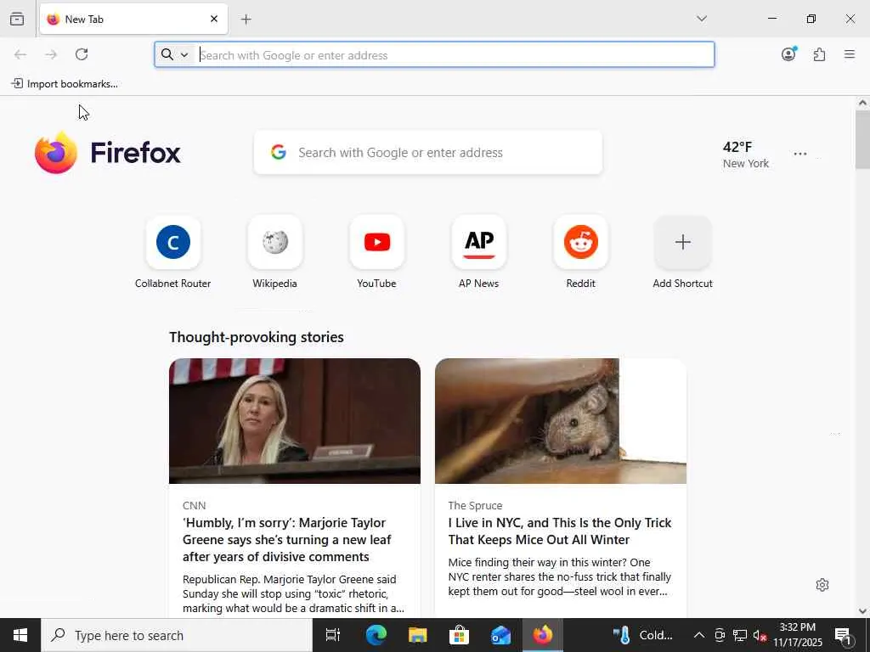Go forward with the forward arrow

(51, 54)
